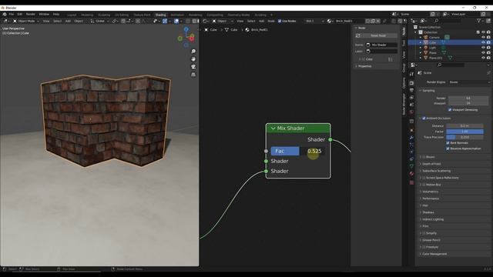Viewport: 493px width, 277px height.
Task: Open the Particles properties tab icon
Action: click(411, 145)
